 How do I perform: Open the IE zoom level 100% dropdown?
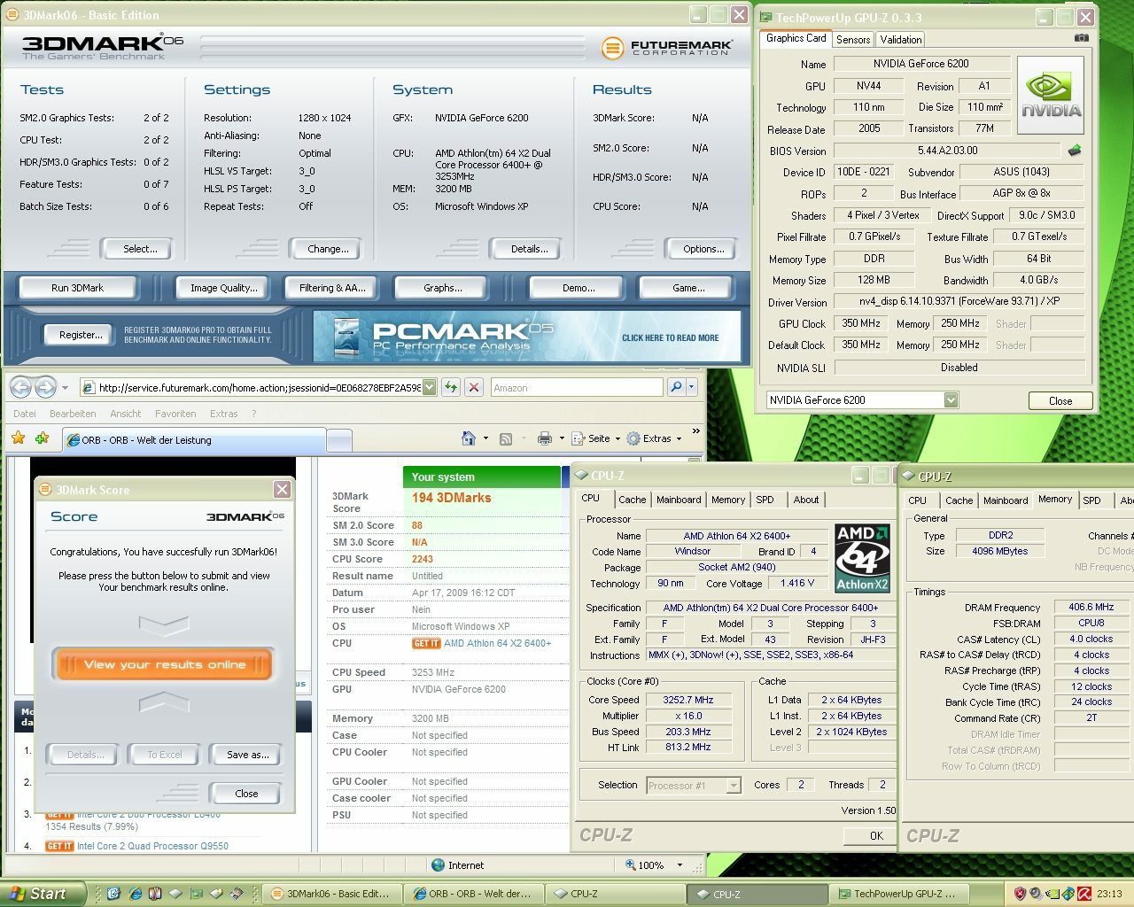680,865
